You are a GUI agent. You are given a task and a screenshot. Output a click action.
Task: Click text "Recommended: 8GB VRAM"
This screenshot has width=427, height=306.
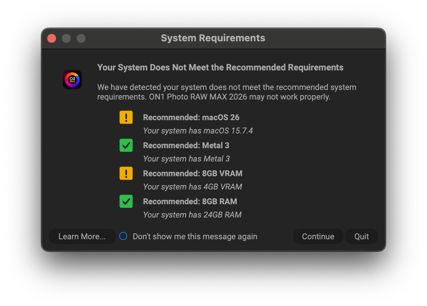[193, 173]
